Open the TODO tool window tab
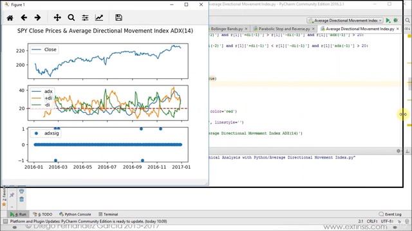412x231 pixels. tap(42, 214)
